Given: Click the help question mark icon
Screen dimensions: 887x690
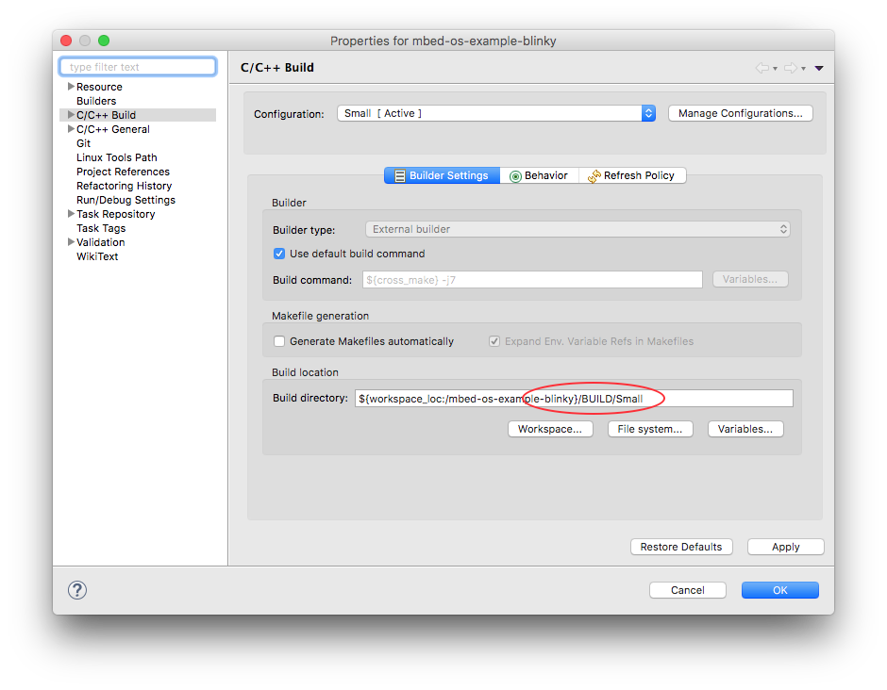Looking at the screenshot, I should (x=77, y=590).
